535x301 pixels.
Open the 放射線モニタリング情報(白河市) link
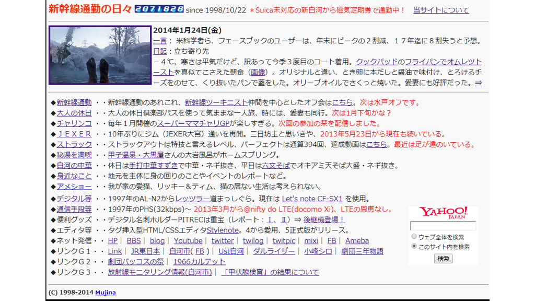[160, 272]
